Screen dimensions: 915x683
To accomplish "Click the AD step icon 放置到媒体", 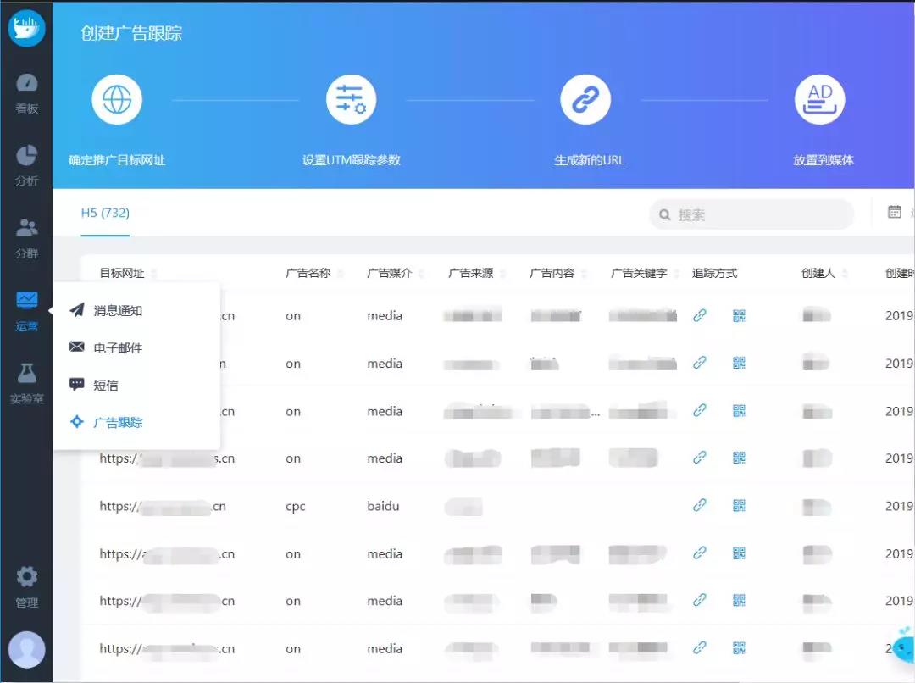I will click(x=820, y=99).
